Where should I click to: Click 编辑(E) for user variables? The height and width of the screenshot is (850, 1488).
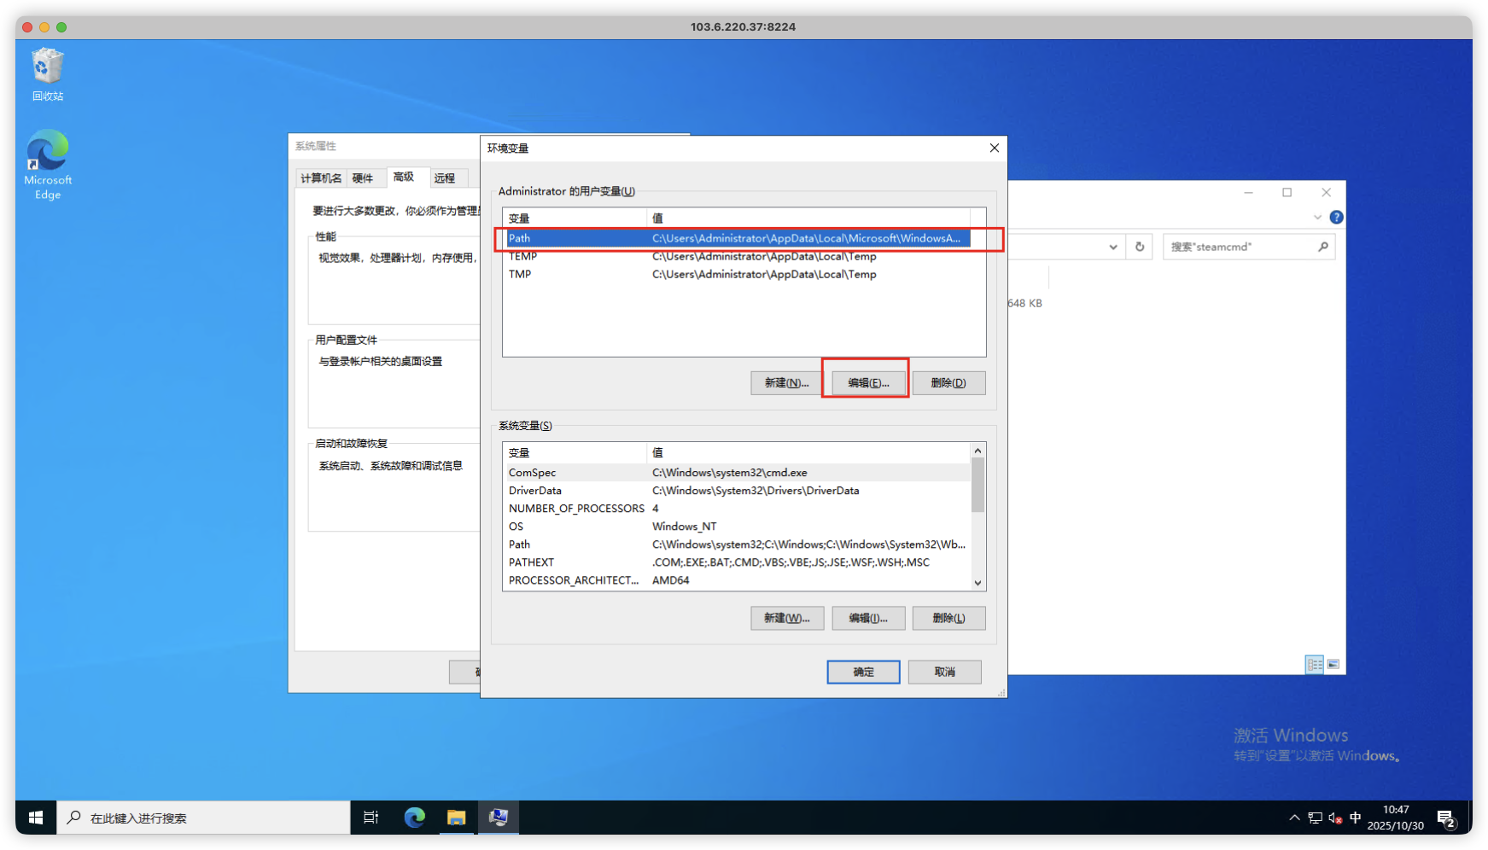click(868, 383)
